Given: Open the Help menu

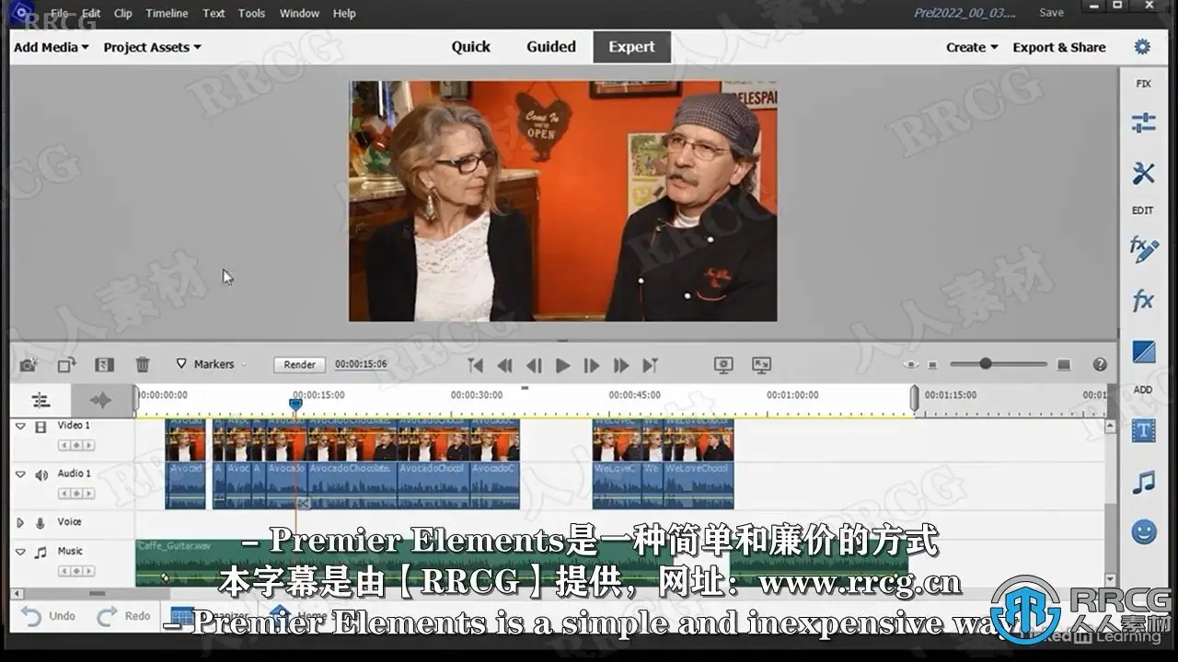Looking at the screenshot, I should coord(344,13).
